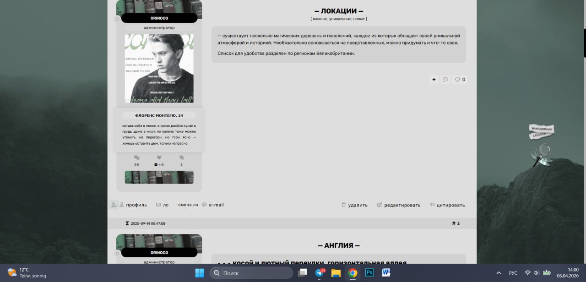Click the post number '# 2' permalink
Viewport: 586px width, 282px height.
pyautogui.click(x=456, y=223)
